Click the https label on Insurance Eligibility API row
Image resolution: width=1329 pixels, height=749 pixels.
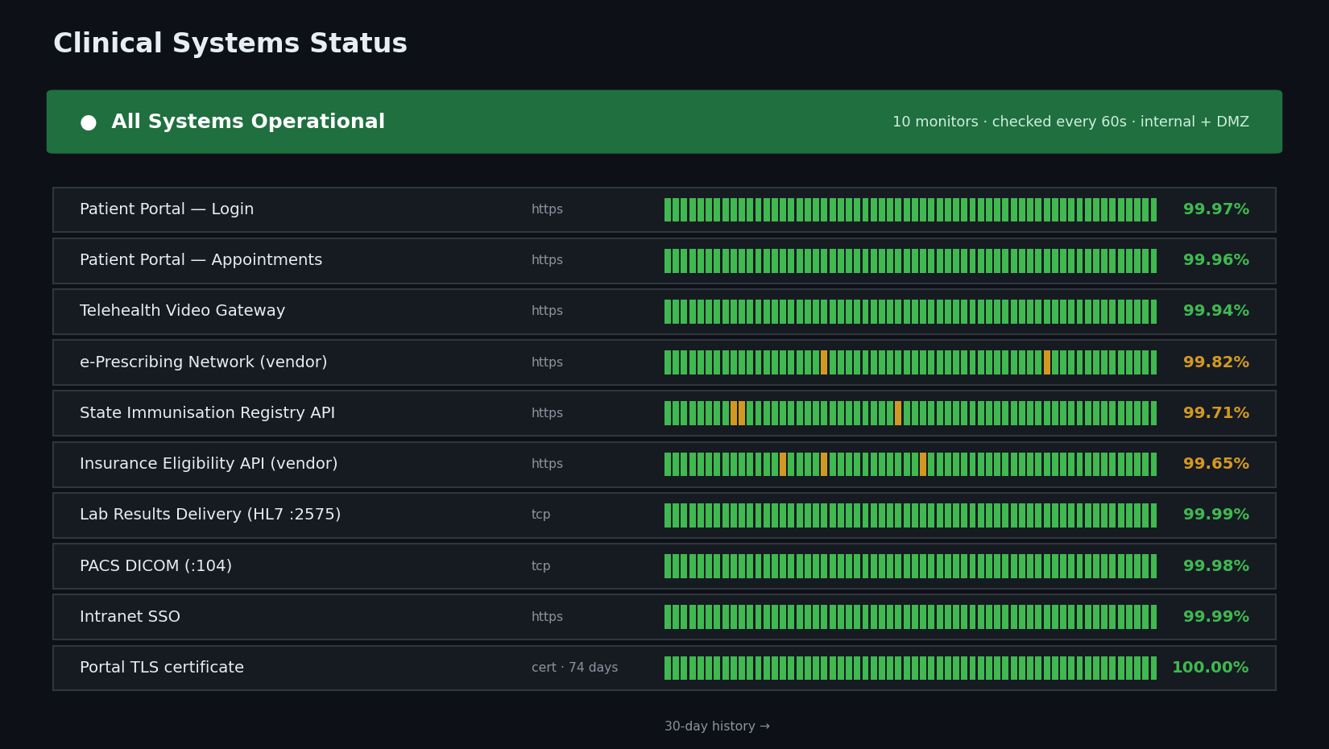548,464
